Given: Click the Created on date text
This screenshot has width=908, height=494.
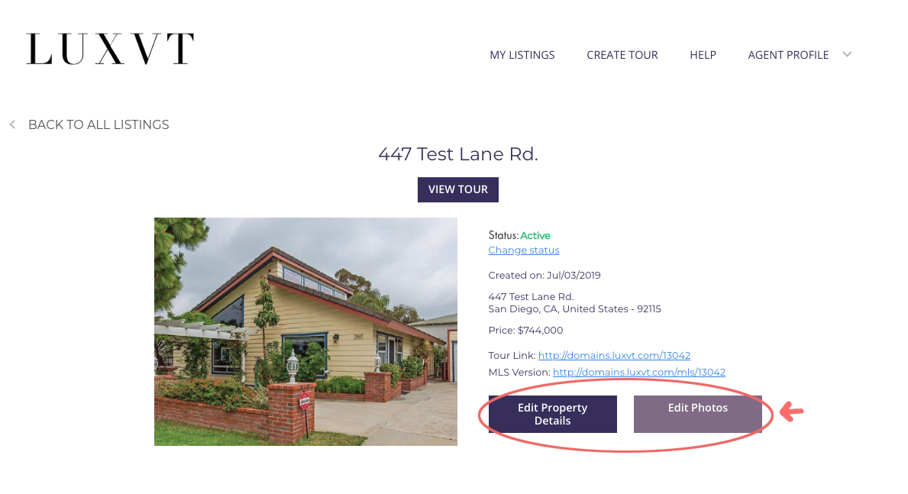Looking at the screenshot, I should pos(544,275).
